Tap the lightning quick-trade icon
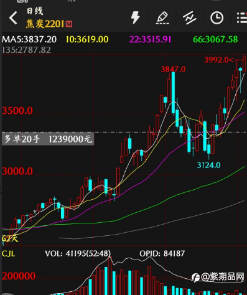 (x=136, y=17)
